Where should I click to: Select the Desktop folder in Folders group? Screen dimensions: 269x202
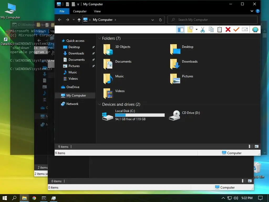click(182, 49)
